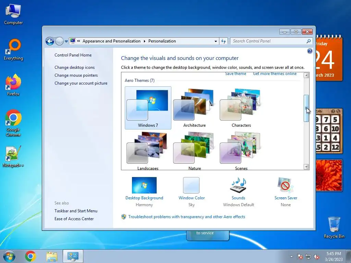
Task: Open Change desktop icons link
Action: pyautogui.click(x=74, y=67)
